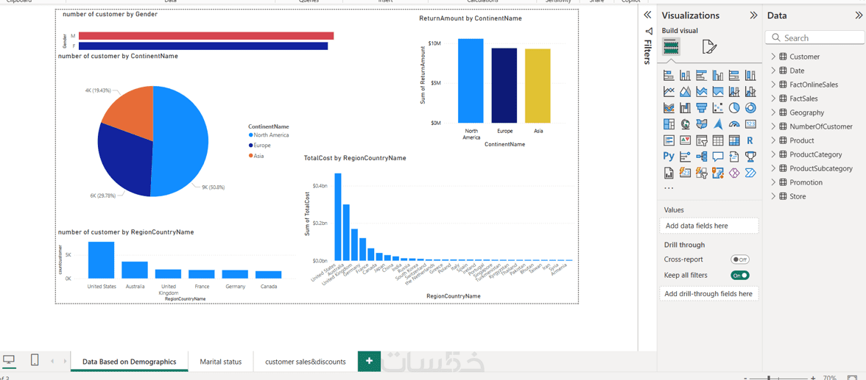Select the Clustered column chart visual
This screenshot has width=866, height=380.
[718, 76]
